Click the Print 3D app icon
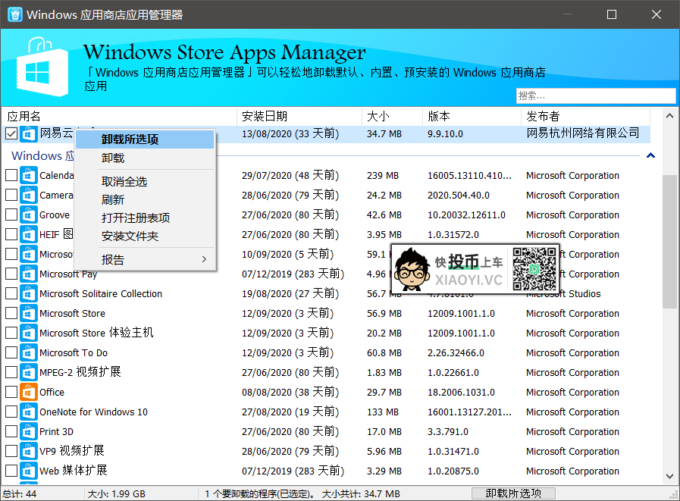 [x=29, y=432]
